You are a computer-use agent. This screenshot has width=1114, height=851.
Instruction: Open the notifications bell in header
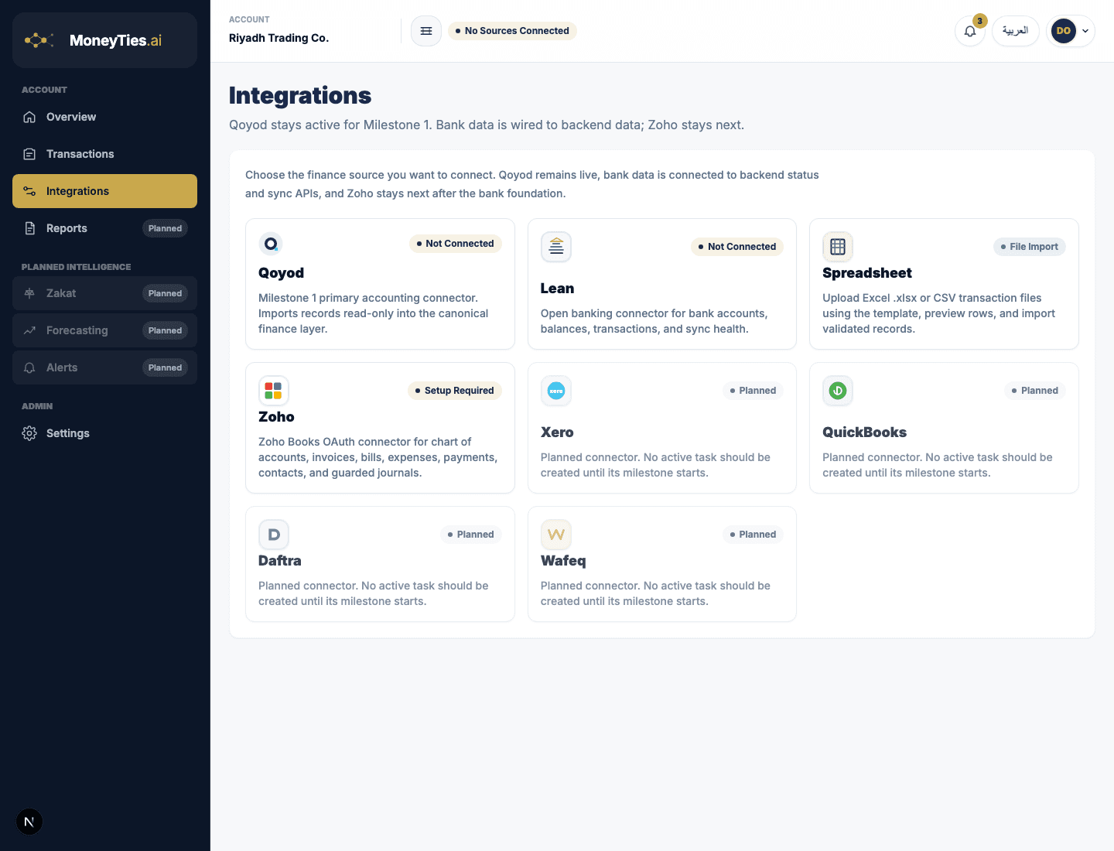pos(970,31)
